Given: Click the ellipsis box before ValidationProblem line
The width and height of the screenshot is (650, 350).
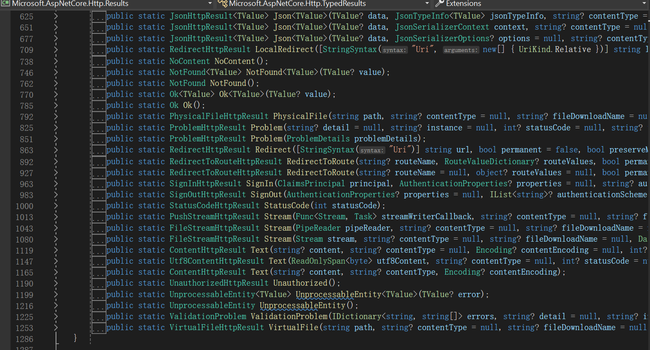Looking at the screenshot, I should (99, 317).
